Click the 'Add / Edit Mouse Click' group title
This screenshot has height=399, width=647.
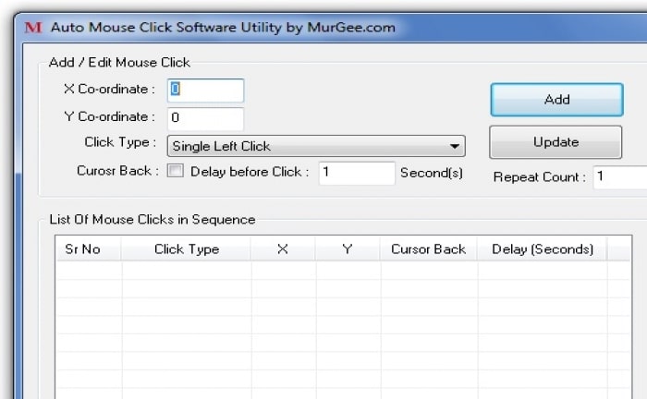coord(119,62)
